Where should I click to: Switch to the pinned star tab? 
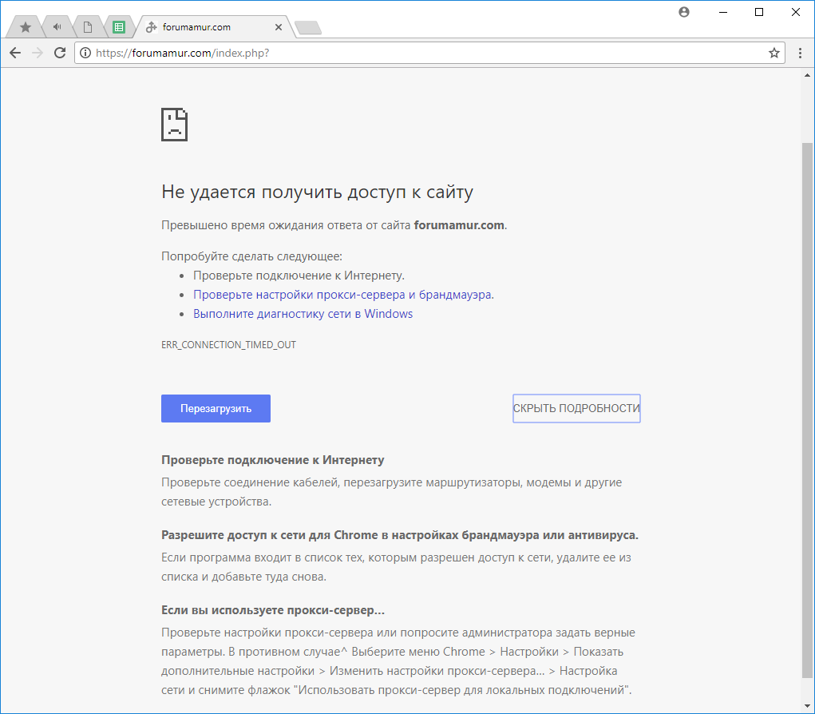[26, 27]
